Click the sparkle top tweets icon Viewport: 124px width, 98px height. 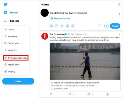coord(119,4)
